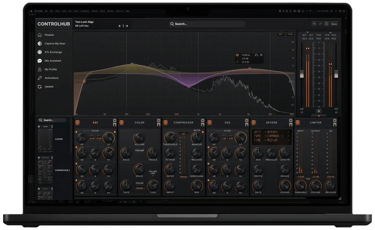Image resolution: width=375 pixels, height=230 pixels.
Task: Click the undo arrow icon
Action: pos(314,24)
